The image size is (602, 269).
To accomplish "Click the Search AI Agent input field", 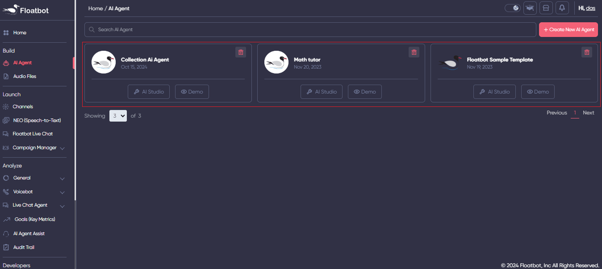I will (310, 29).
